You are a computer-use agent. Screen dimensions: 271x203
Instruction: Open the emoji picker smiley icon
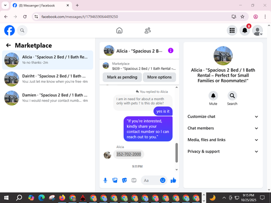(x=163, y=180)
